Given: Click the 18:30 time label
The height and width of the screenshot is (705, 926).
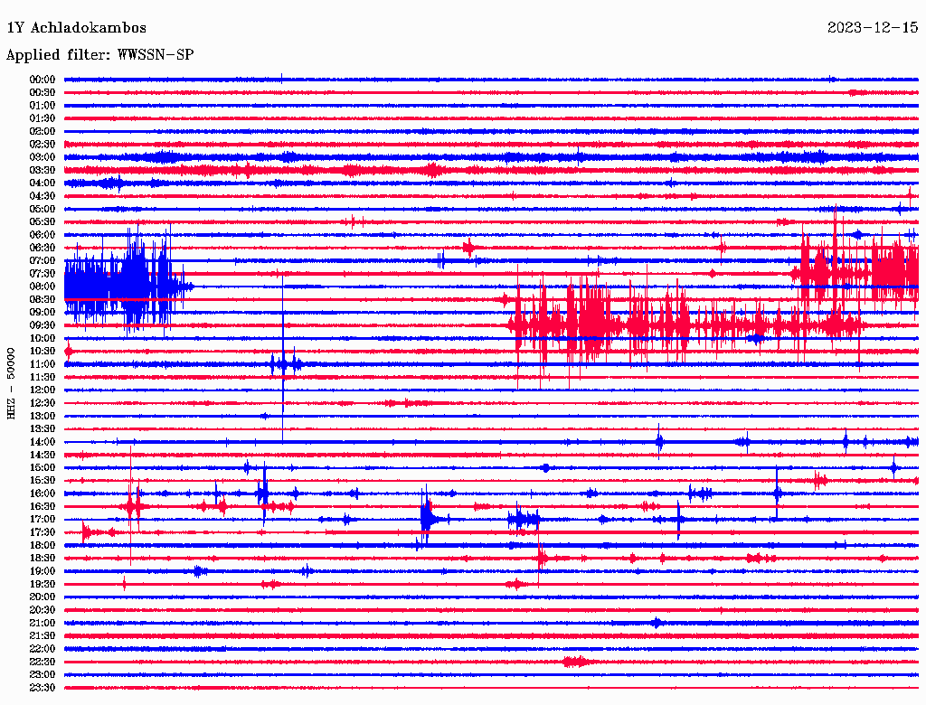Looking at the screenshot, I should coord(42,558).
